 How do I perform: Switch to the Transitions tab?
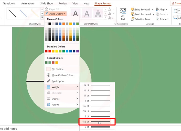(x=9, y=4)
